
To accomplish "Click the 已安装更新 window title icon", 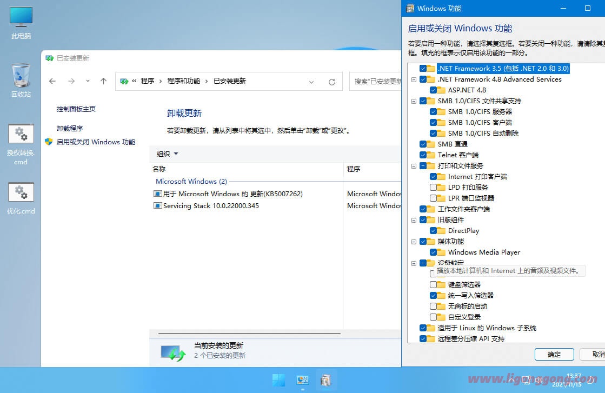I will tap(49, 58).
